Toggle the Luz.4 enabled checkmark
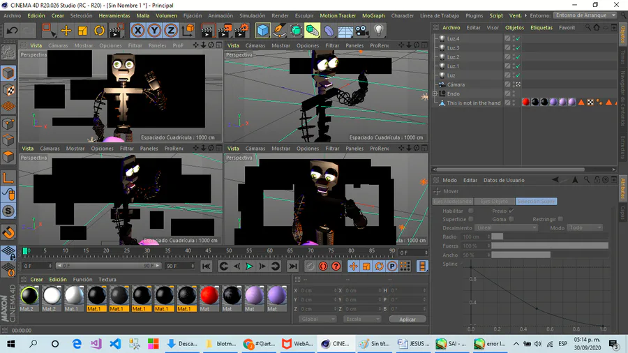 (x=517, y=38)
